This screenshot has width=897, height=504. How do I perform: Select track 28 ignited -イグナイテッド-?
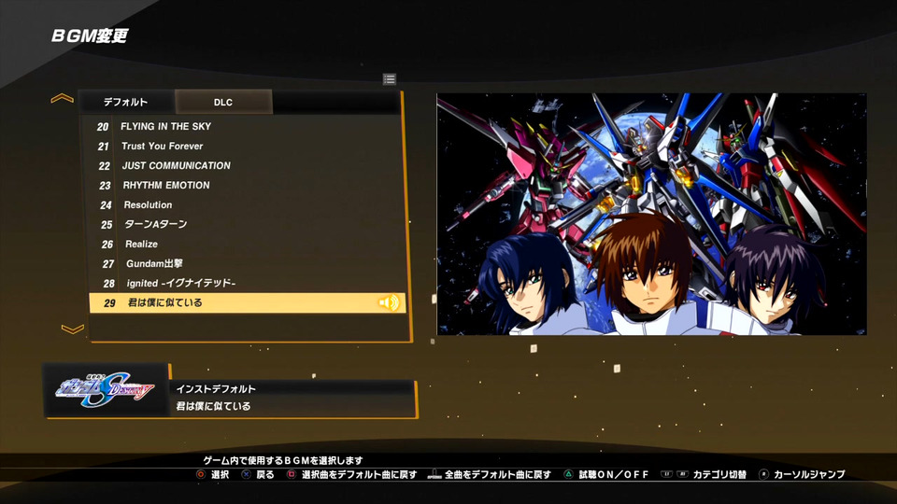pyautogui.click(x=248, y=283)
